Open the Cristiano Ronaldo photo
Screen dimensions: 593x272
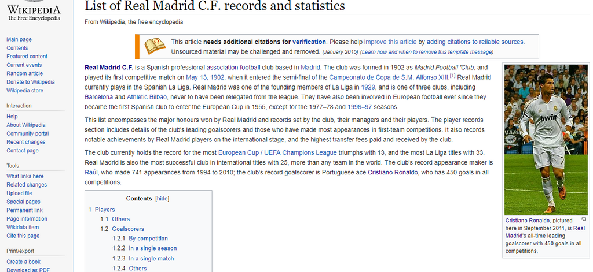[x=546, y=140]
